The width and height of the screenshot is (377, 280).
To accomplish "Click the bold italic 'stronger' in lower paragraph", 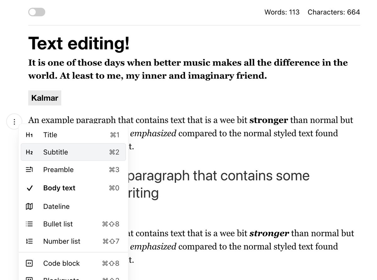I will click(269, 233).
